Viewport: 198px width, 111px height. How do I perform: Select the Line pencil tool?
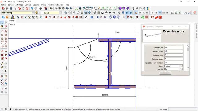(2, 31)
